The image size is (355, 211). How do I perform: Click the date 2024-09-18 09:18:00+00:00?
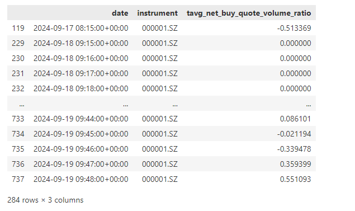[x=81, y=88]
